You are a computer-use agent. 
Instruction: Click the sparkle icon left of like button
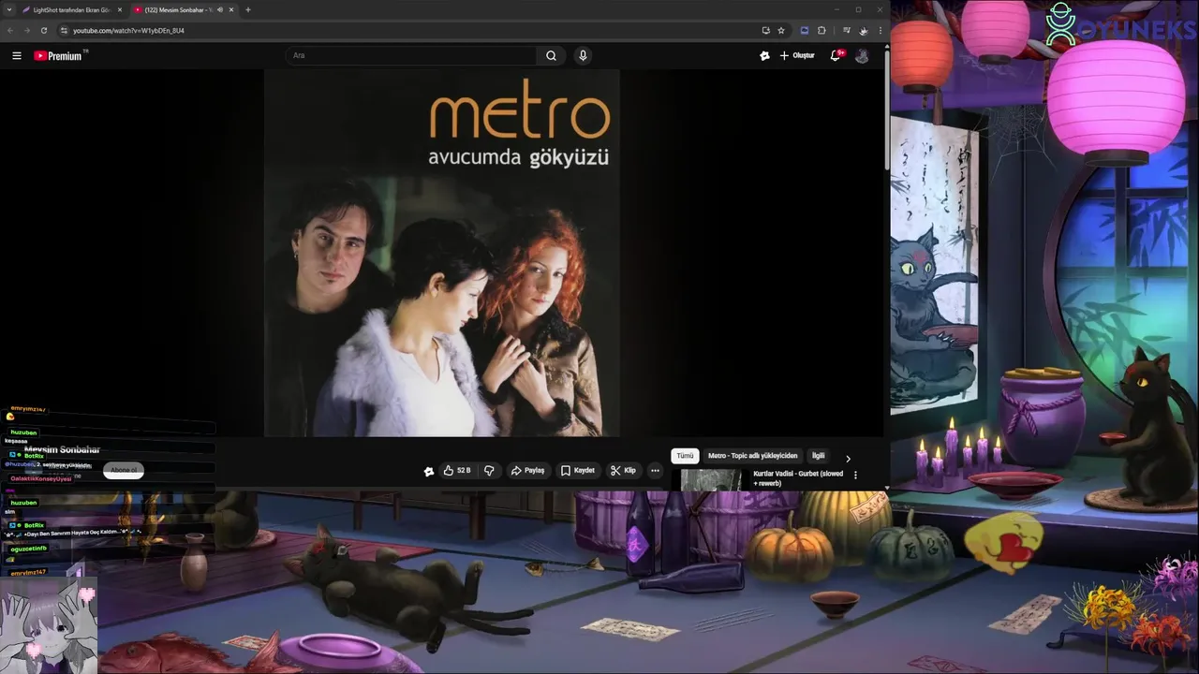[429, 471]
